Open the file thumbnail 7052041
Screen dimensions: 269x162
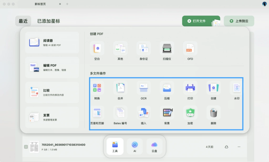click(x=34, y=147)
